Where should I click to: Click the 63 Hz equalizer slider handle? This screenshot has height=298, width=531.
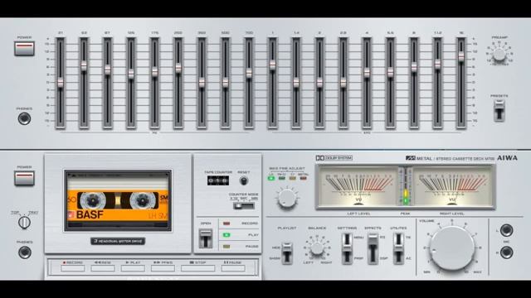click(x=84, y=66)
